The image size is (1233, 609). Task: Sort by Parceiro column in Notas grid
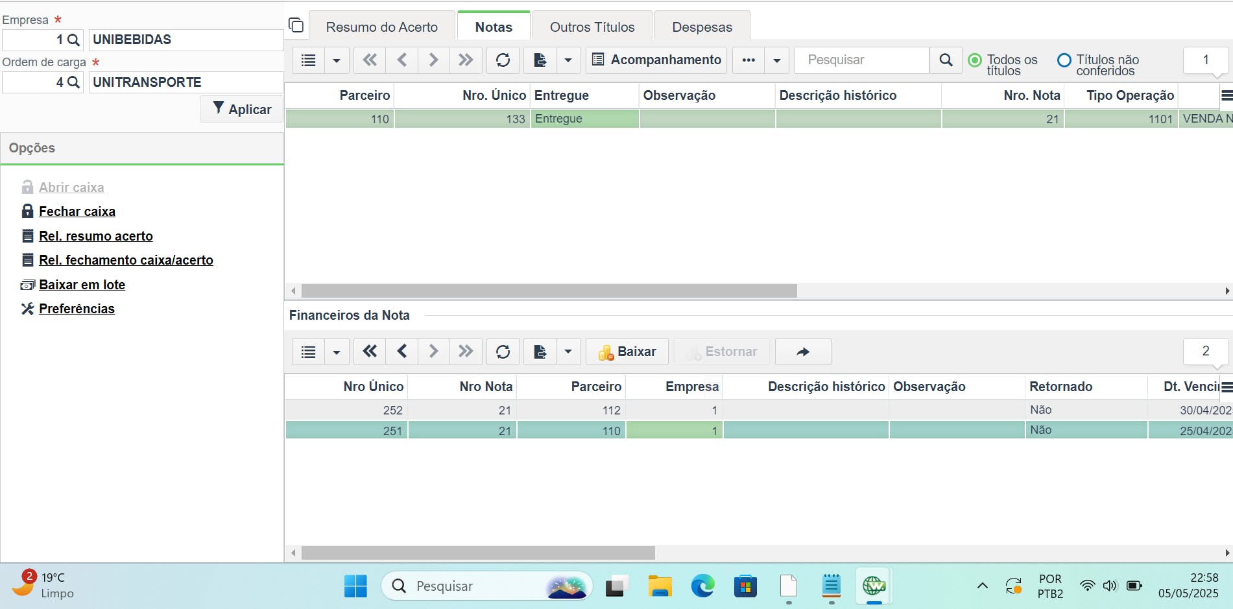(365, 95)
